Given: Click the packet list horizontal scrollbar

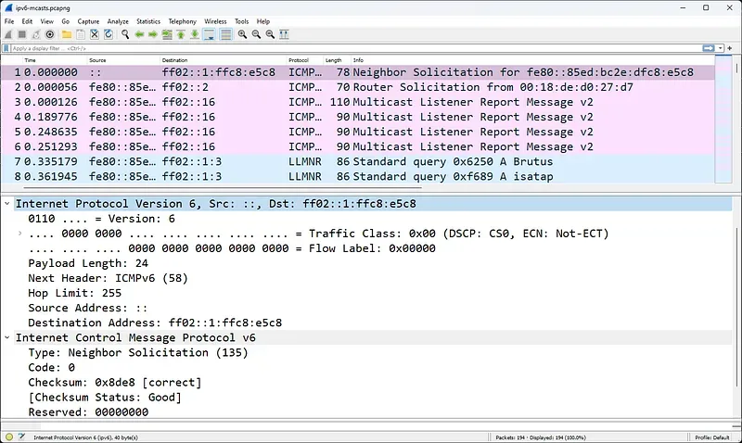Looking at the screenshot, I should (x=223, y=188).
